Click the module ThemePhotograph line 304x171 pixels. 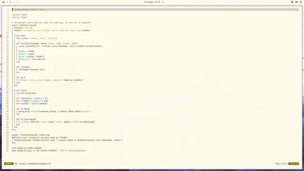coord(24,25)
